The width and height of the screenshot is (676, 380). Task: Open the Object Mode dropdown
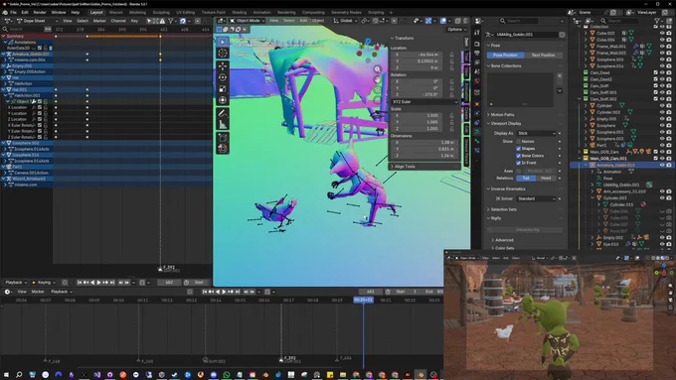[x=247, y=21]
